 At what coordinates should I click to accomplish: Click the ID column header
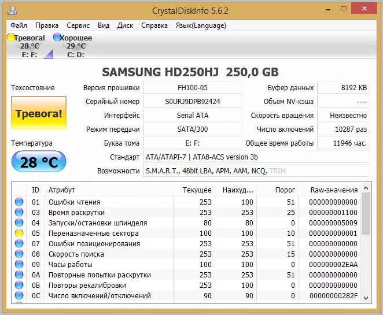[x=35, y=190]
